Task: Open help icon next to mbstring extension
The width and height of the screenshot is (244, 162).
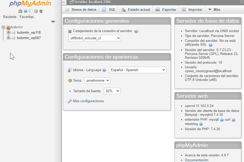Action: coord(201,124)
